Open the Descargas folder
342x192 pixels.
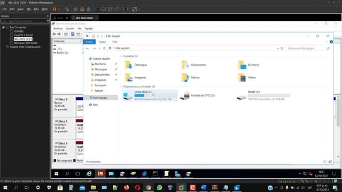pyautogui.click(x=136, y=65)
